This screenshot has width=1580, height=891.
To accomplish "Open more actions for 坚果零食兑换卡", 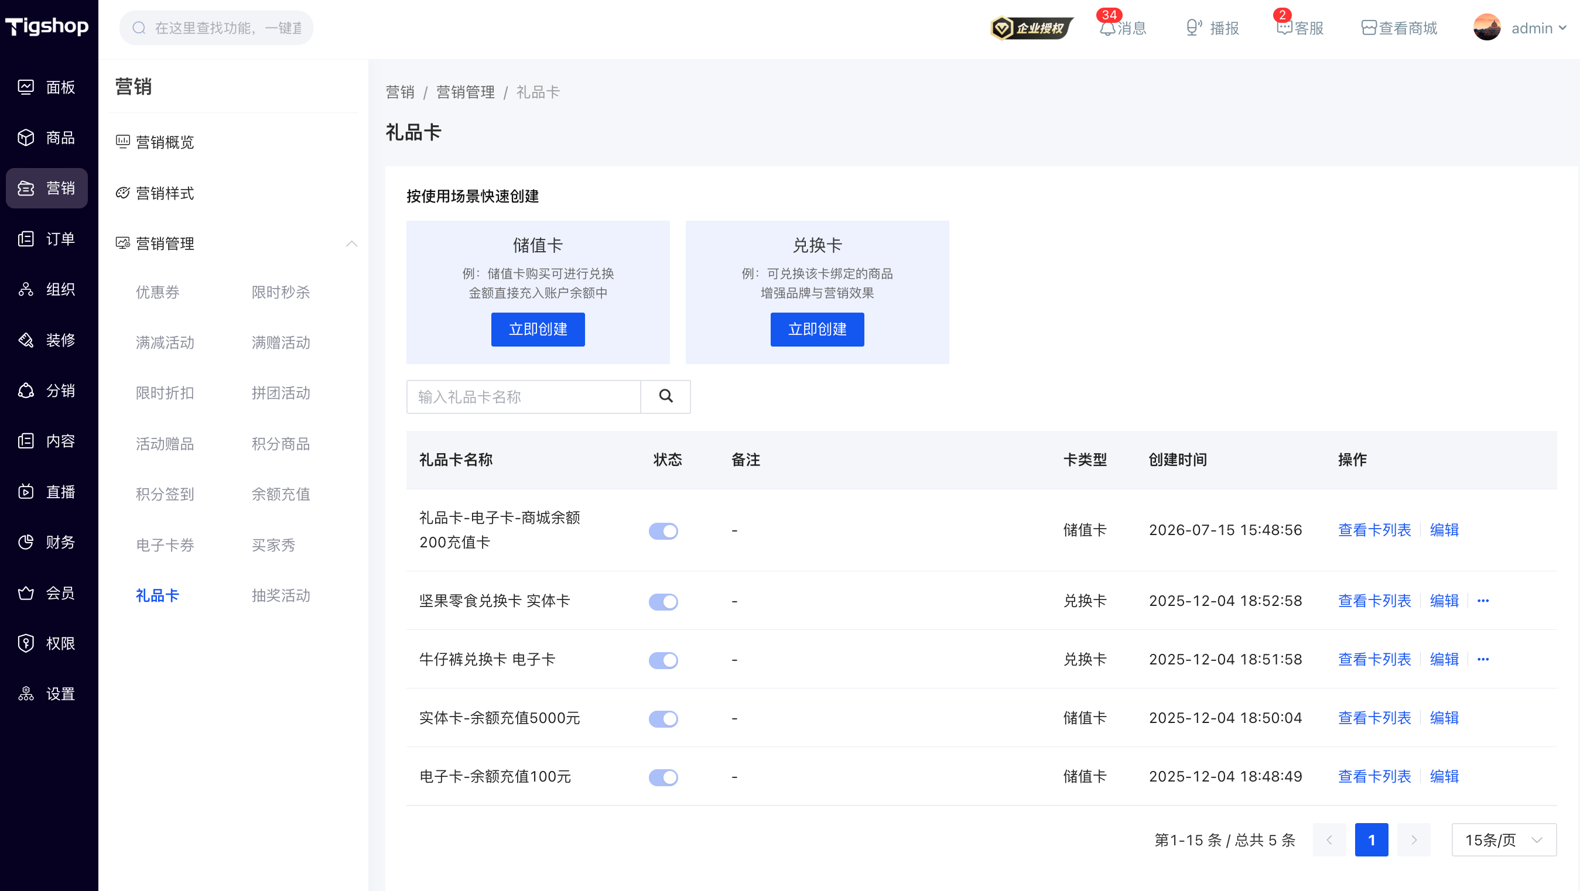I will [x=1483, y=600].
